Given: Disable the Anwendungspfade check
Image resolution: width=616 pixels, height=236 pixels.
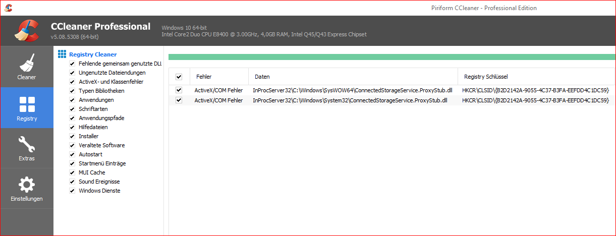Looking at the screenshot, I should (x=72, y=118).
